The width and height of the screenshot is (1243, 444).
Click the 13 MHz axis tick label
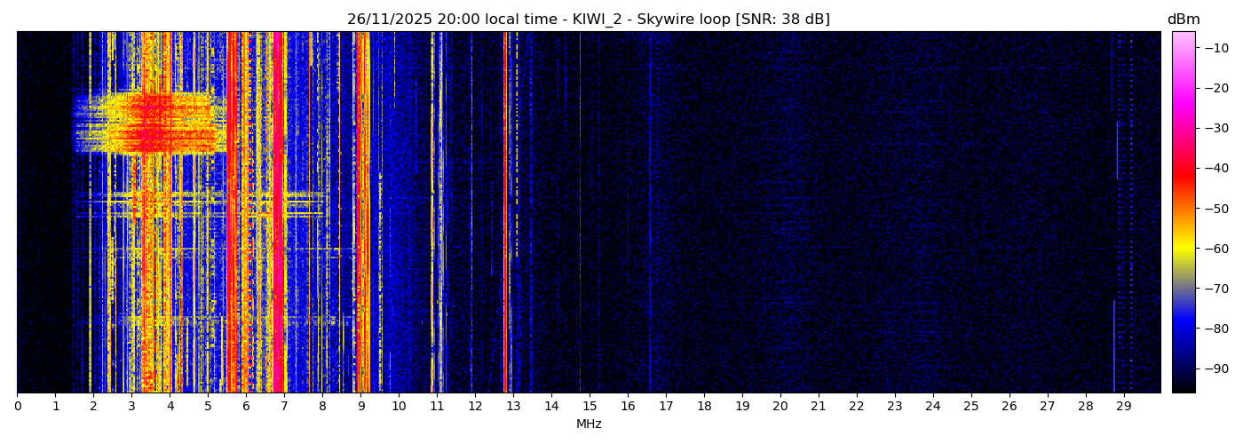513,407
